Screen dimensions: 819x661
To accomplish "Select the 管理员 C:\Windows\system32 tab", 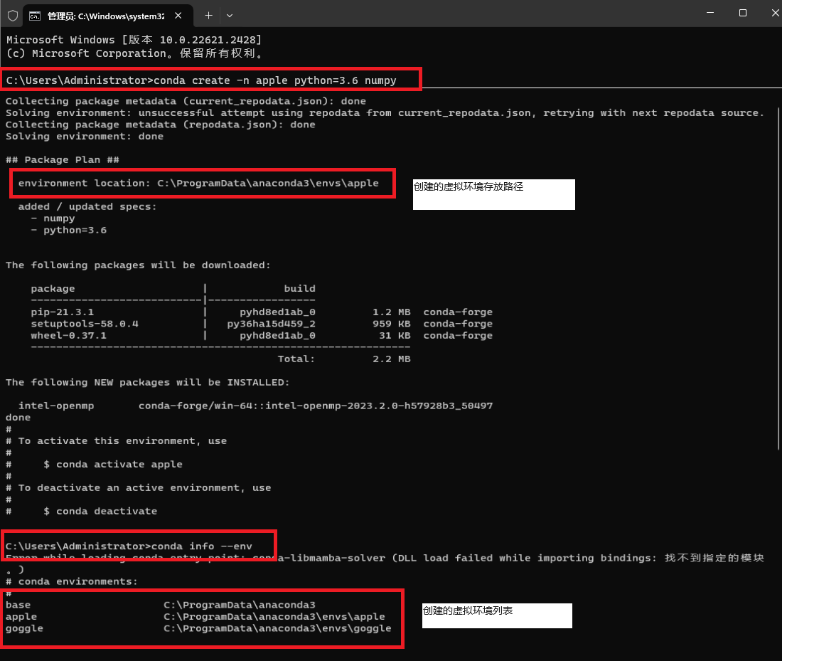I will click(x=106, y=16).
